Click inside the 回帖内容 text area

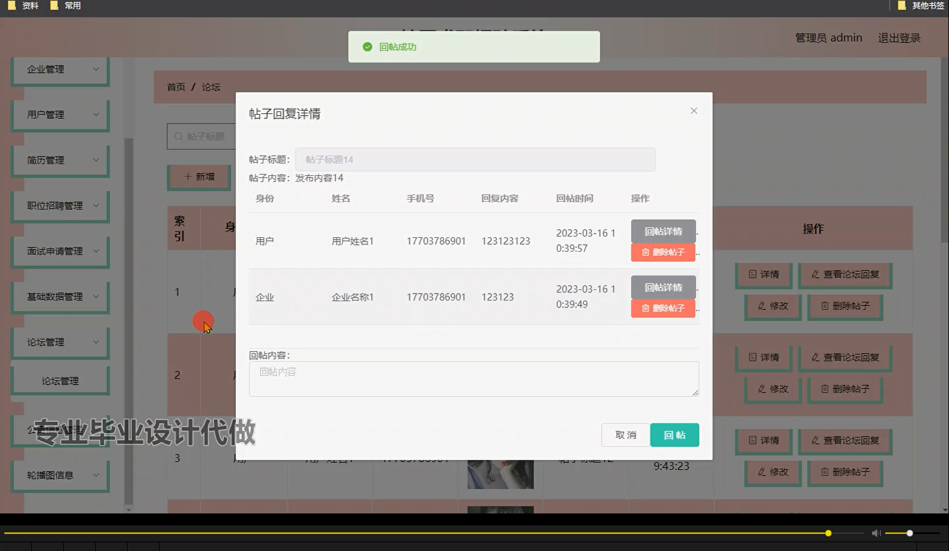[474, 379]
